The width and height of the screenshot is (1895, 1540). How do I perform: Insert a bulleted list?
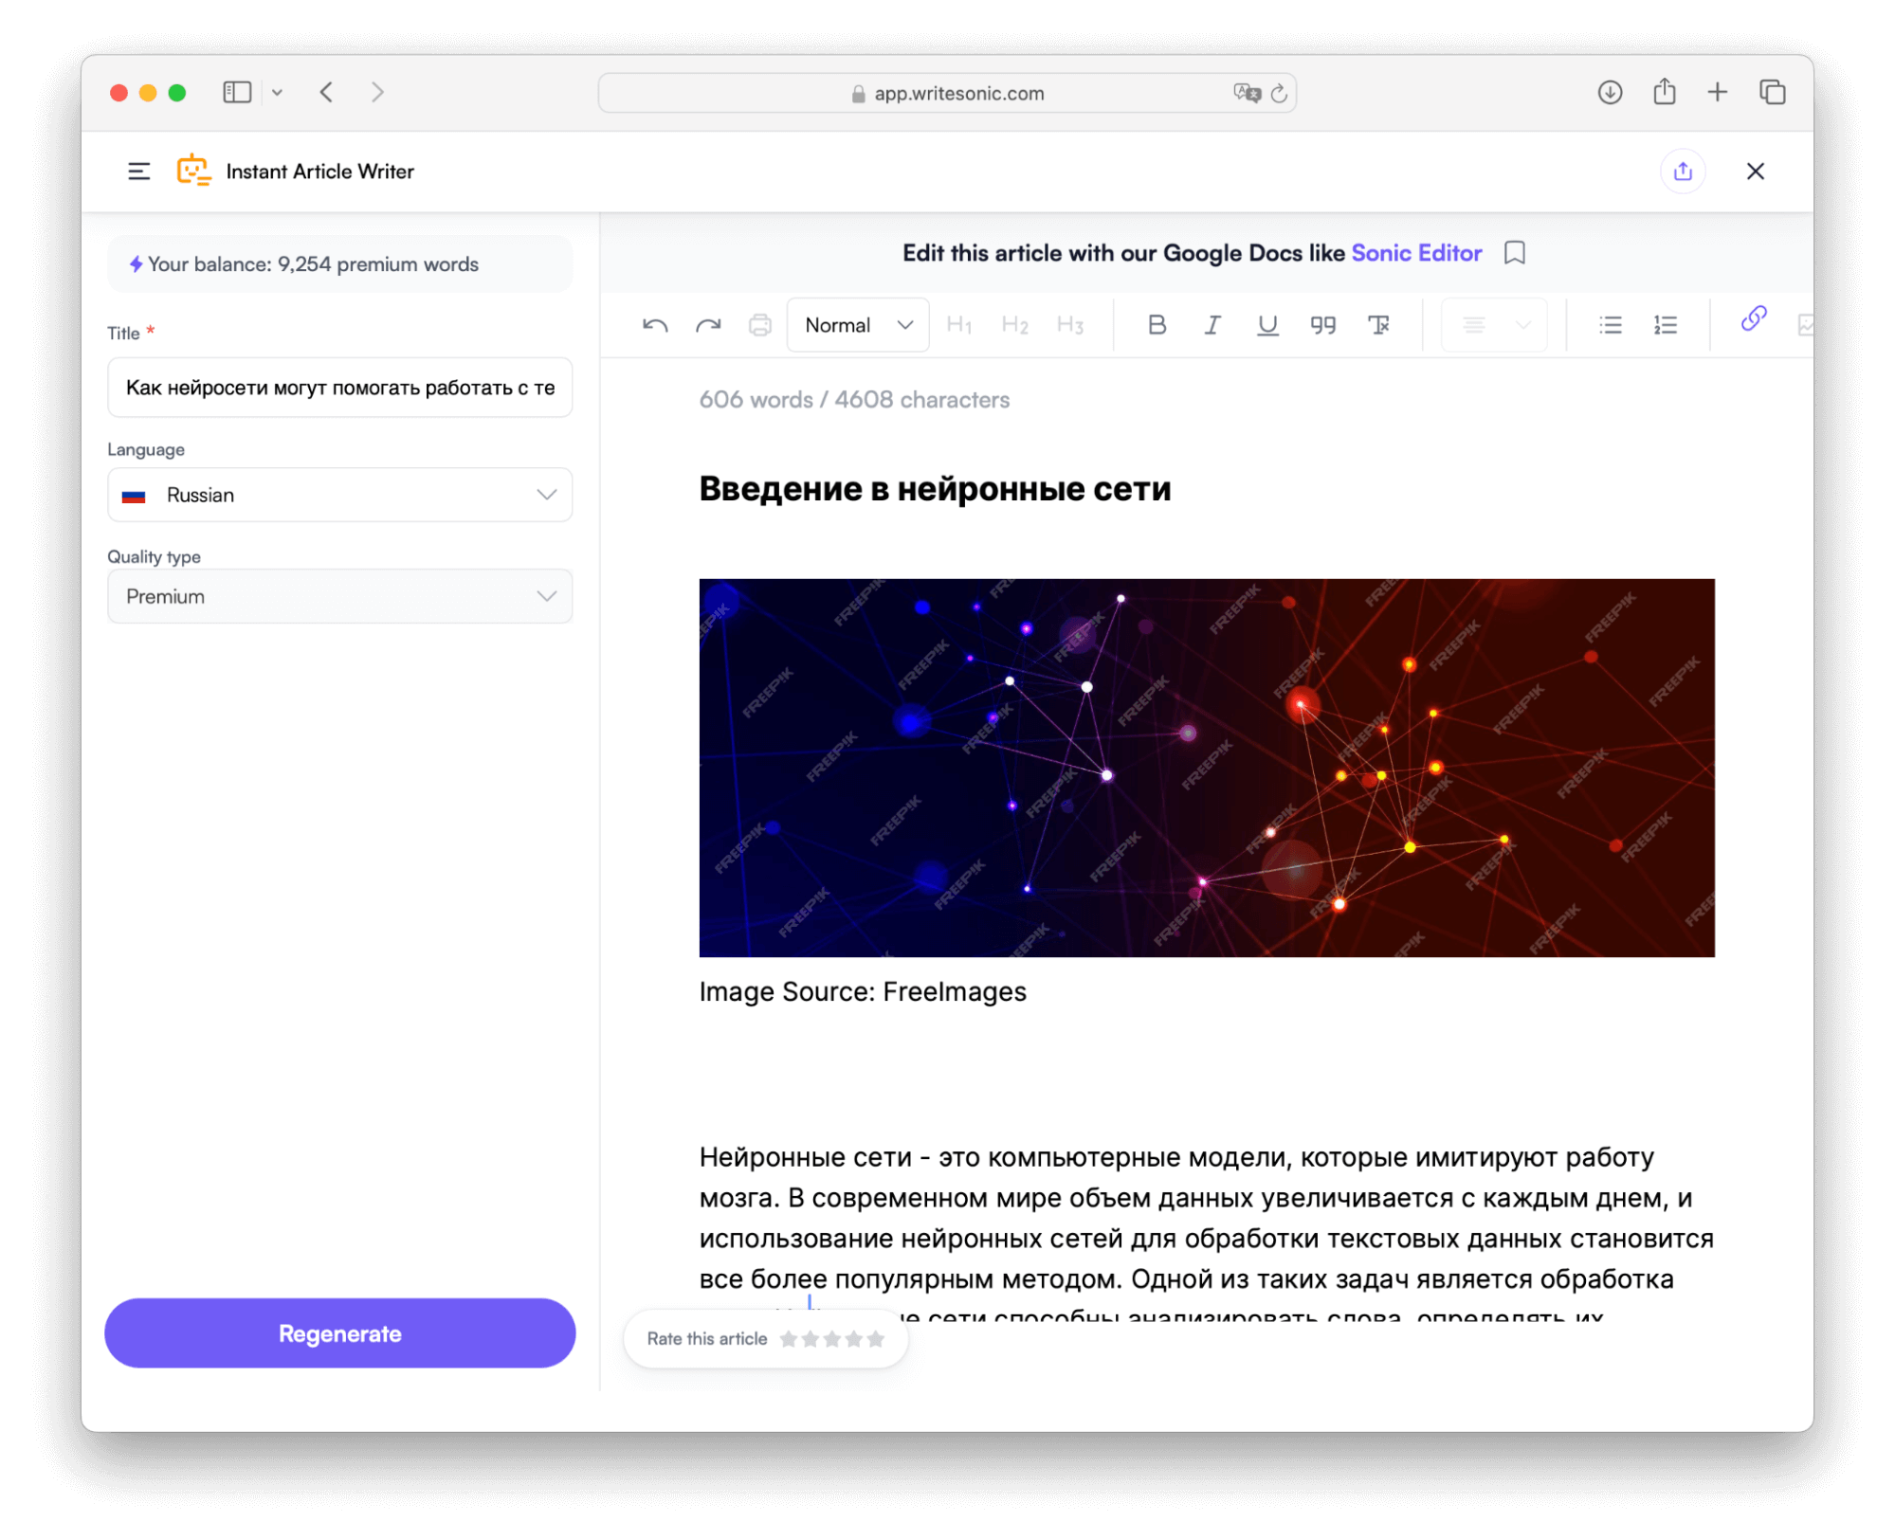pyautogui.click(x=1610, y=325)
